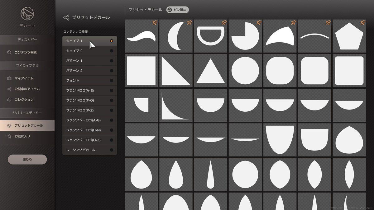Select the pentagon decal thumbnail
The height and width of the screenshot is (210, 374).
click(x=349, y=36)
